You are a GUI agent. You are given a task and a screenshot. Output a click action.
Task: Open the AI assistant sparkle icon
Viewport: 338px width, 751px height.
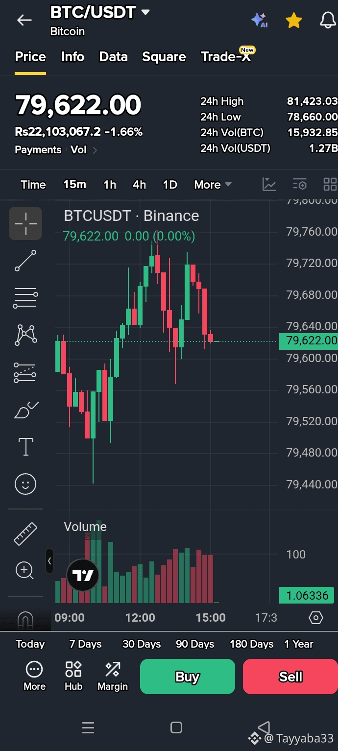pos(259,20)
